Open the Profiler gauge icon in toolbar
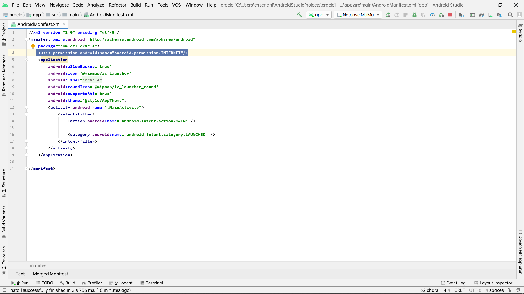Screen dimensions: 524x294 click(432, 15)
